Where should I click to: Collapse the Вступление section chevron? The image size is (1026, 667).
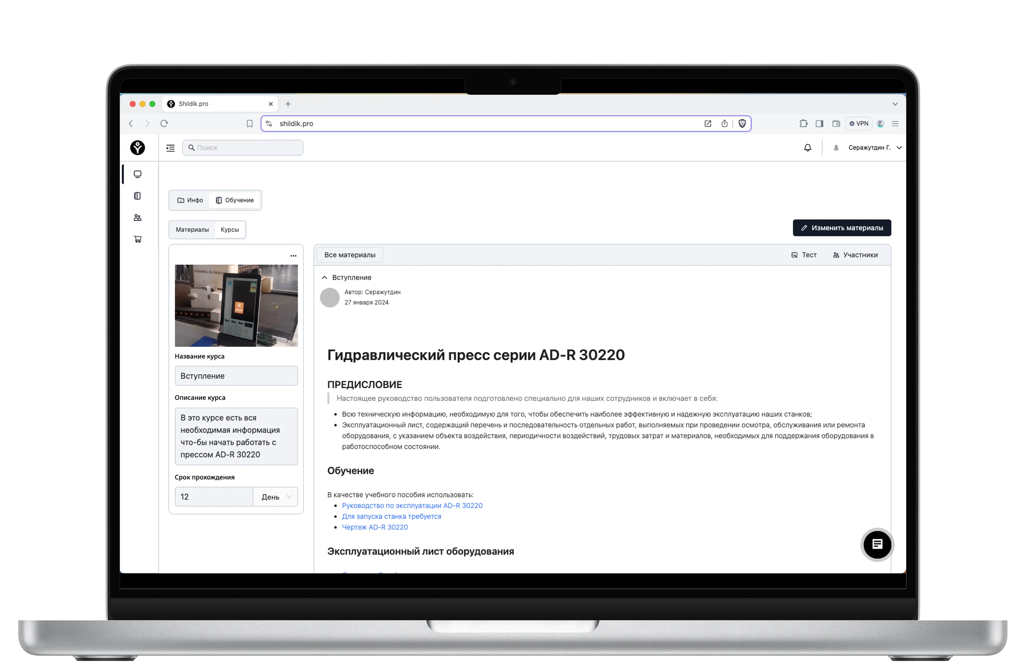[325, 278]
